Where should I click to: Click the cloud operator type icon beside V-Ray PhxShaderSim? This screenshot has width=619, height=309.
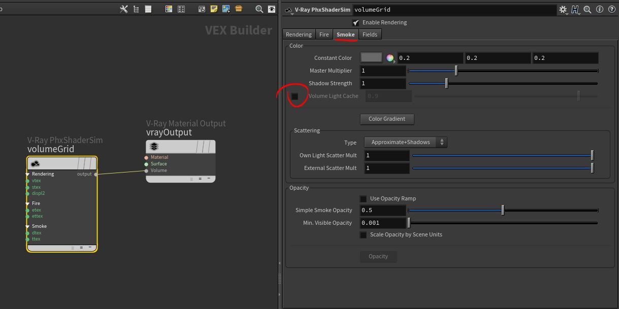click(288, 10)
